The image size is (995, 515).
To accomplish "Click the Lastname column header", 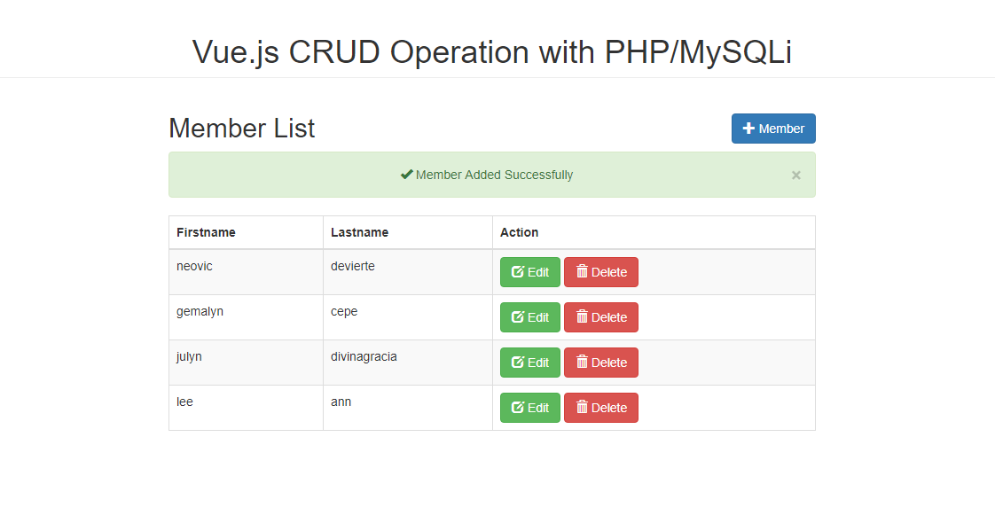I will pyautogui.click(x=359, y=232).
